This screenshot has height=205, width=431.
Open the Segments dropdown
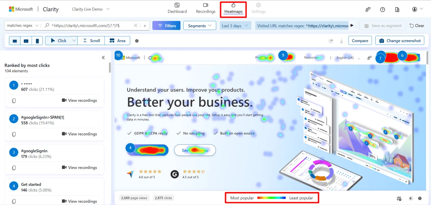coord(200,26)
